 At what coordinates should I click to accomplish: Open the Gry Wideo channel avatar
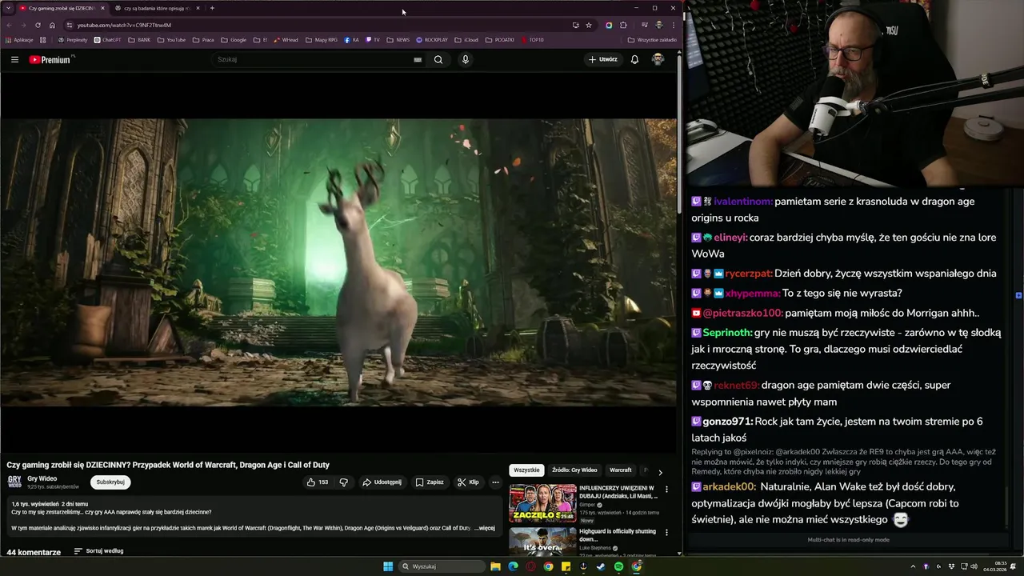[14, 482]
